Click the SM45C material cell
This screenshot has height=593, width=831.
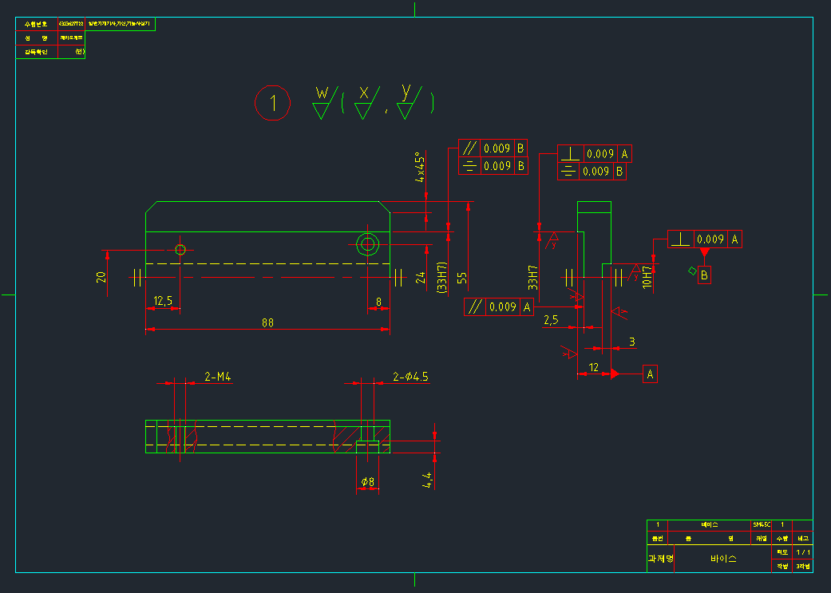click(x=762, y=524)
